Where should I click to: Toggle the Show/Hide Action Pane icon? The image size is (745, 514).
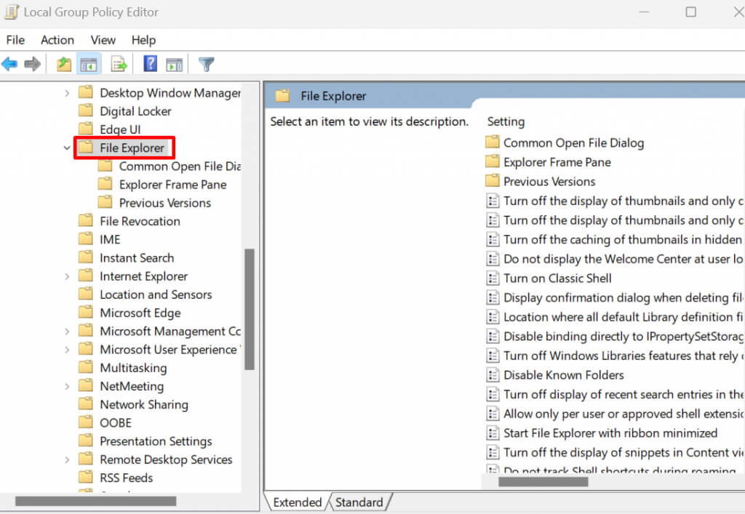pyautogui.click(x=174, y=65)
